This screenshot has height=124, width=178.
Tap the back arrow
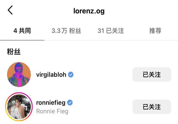10,10
